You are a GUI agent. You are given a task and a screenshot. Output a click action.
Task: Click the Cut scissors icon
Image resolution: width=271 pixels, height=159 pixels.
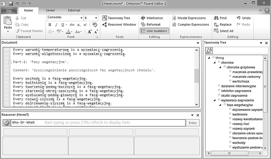[x=17, y=18]
